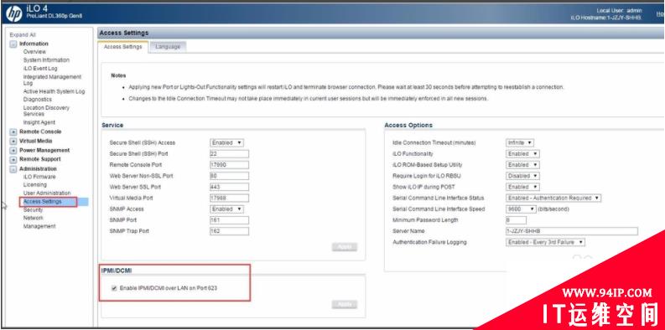
Task: Click Apply button in Service section
Action: point(345,247)
